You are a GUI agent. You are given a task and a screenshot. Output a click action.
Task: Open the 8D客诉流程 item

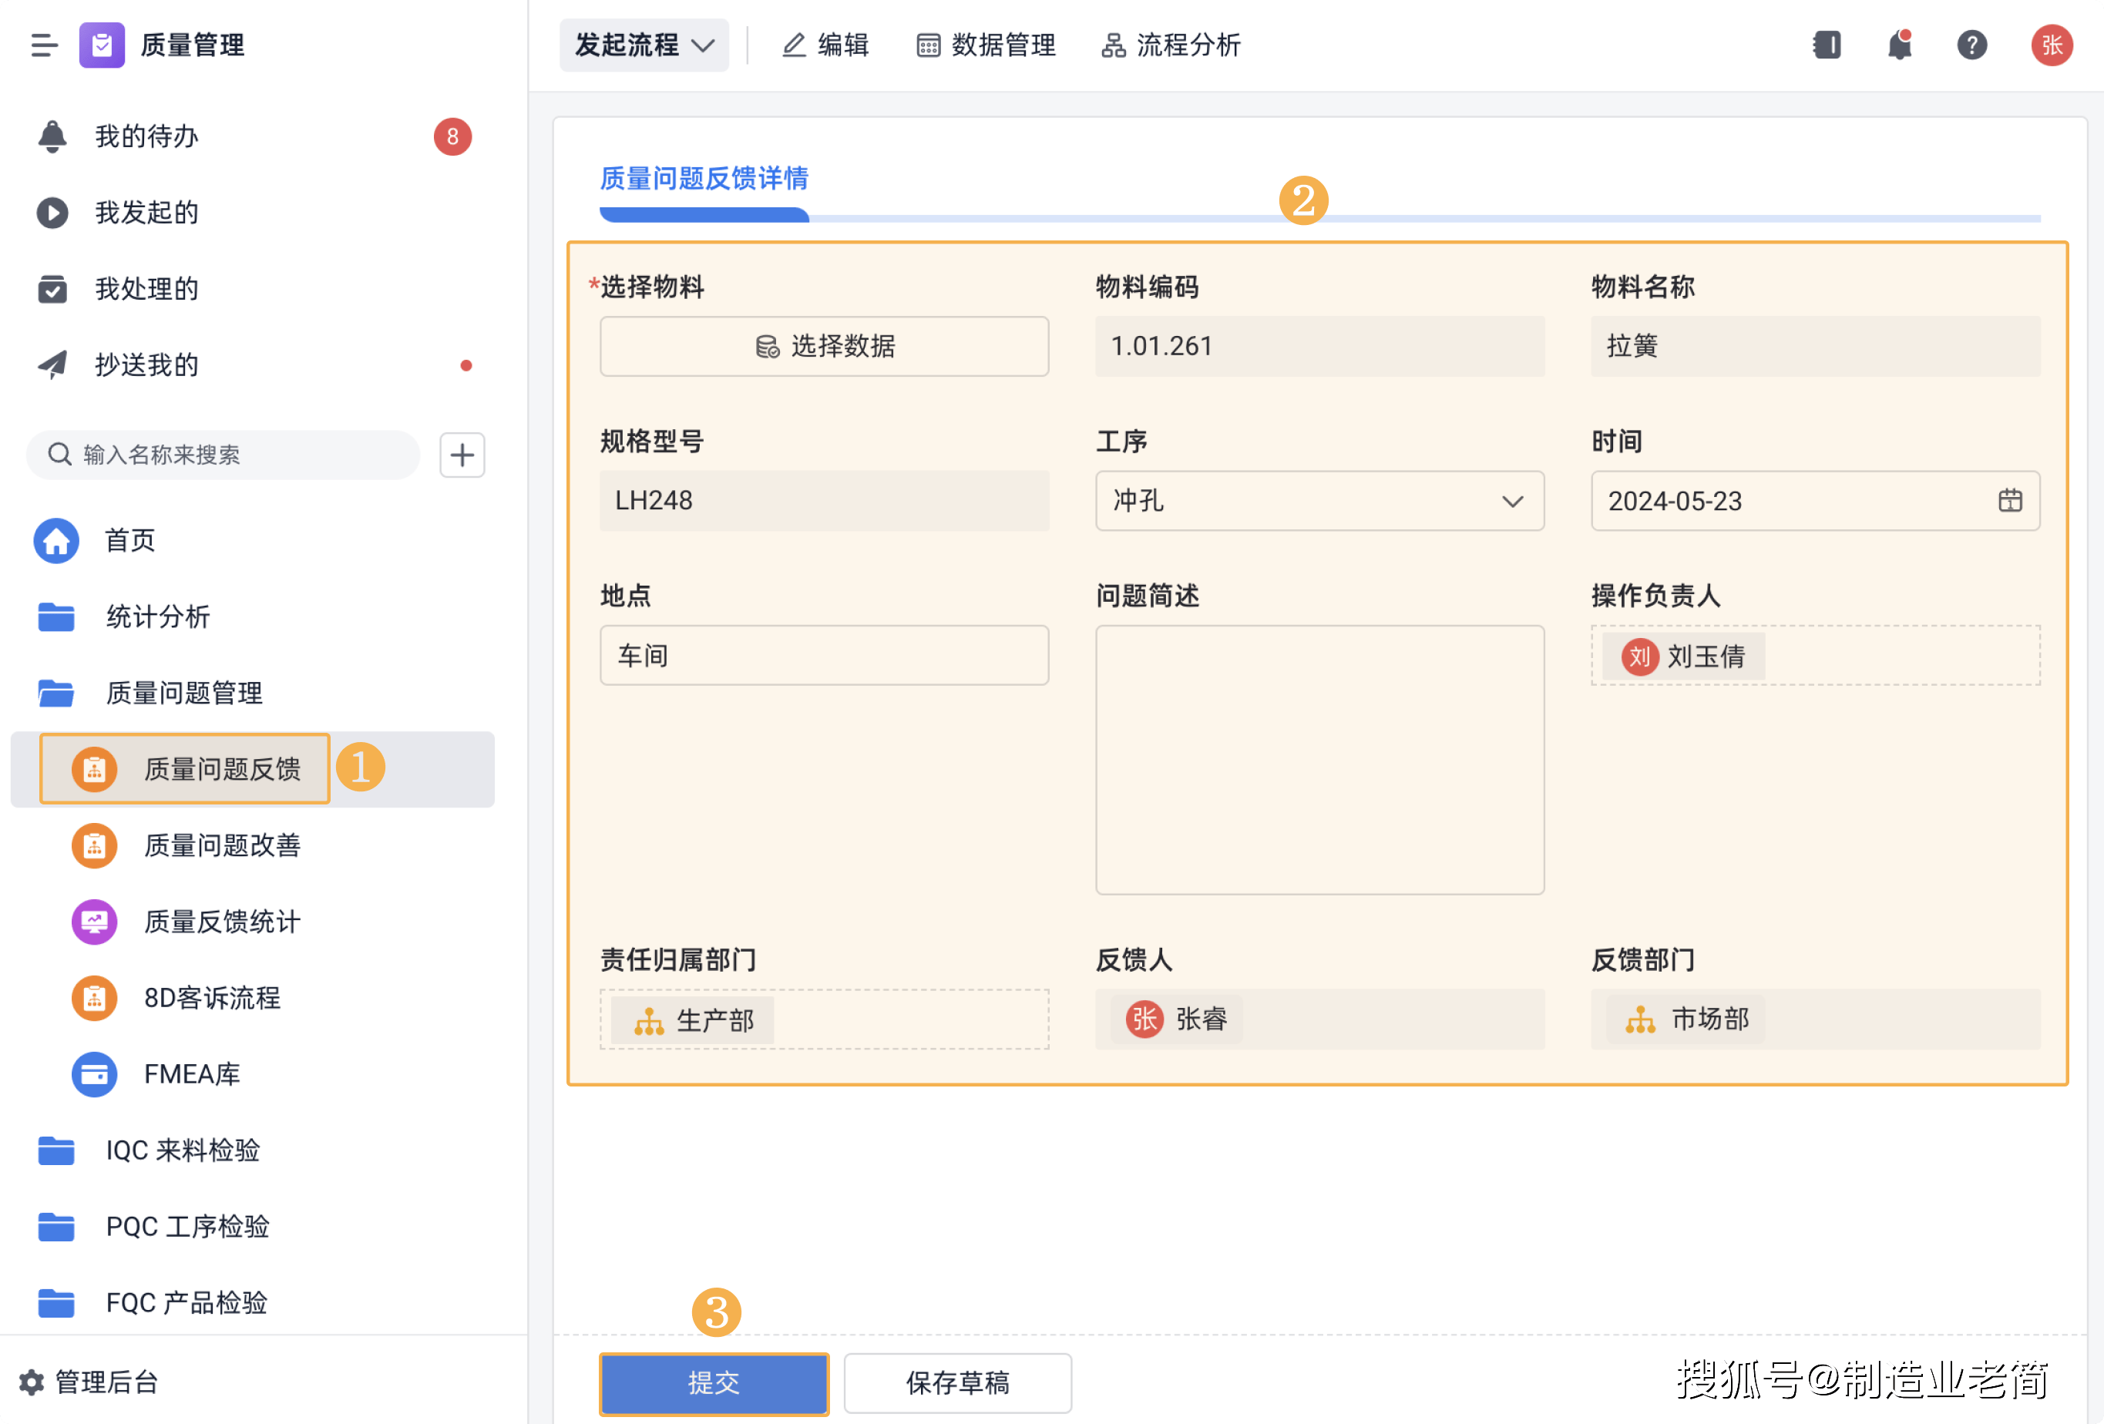(x=212, y=999)
